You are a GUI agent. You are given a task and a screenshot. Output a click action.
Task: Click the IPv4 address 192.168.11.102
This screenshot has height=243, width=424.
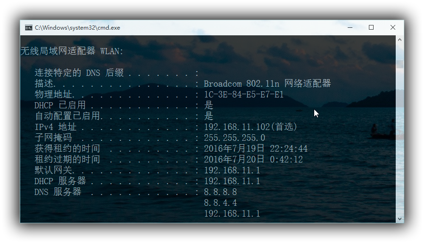[237, 127]
